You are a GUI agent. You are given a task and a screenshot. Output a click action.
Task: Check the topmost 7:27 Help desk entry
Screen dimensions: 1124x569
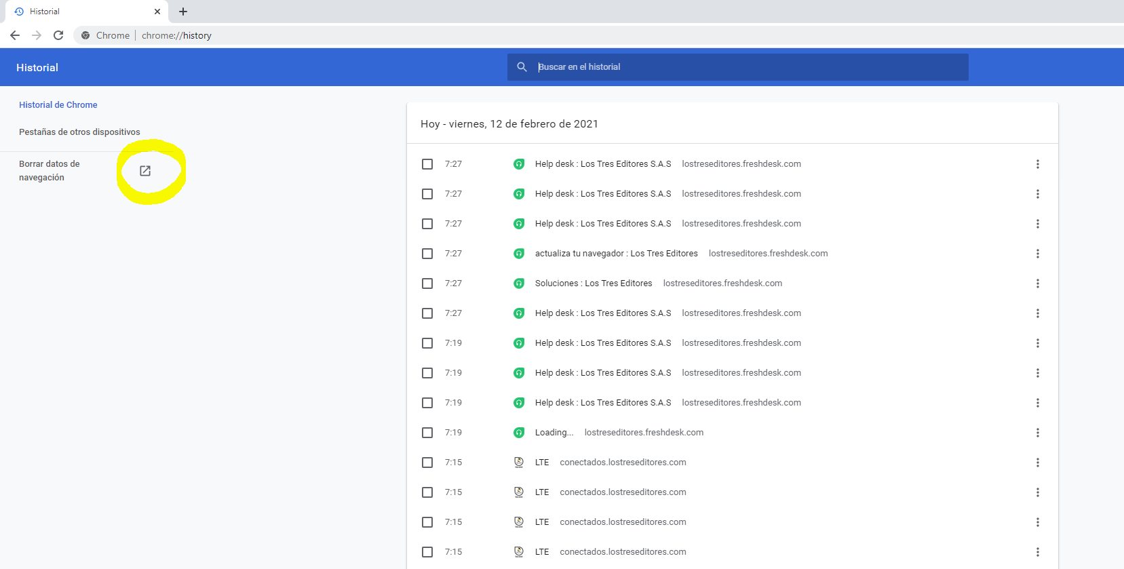coord(427,164)
